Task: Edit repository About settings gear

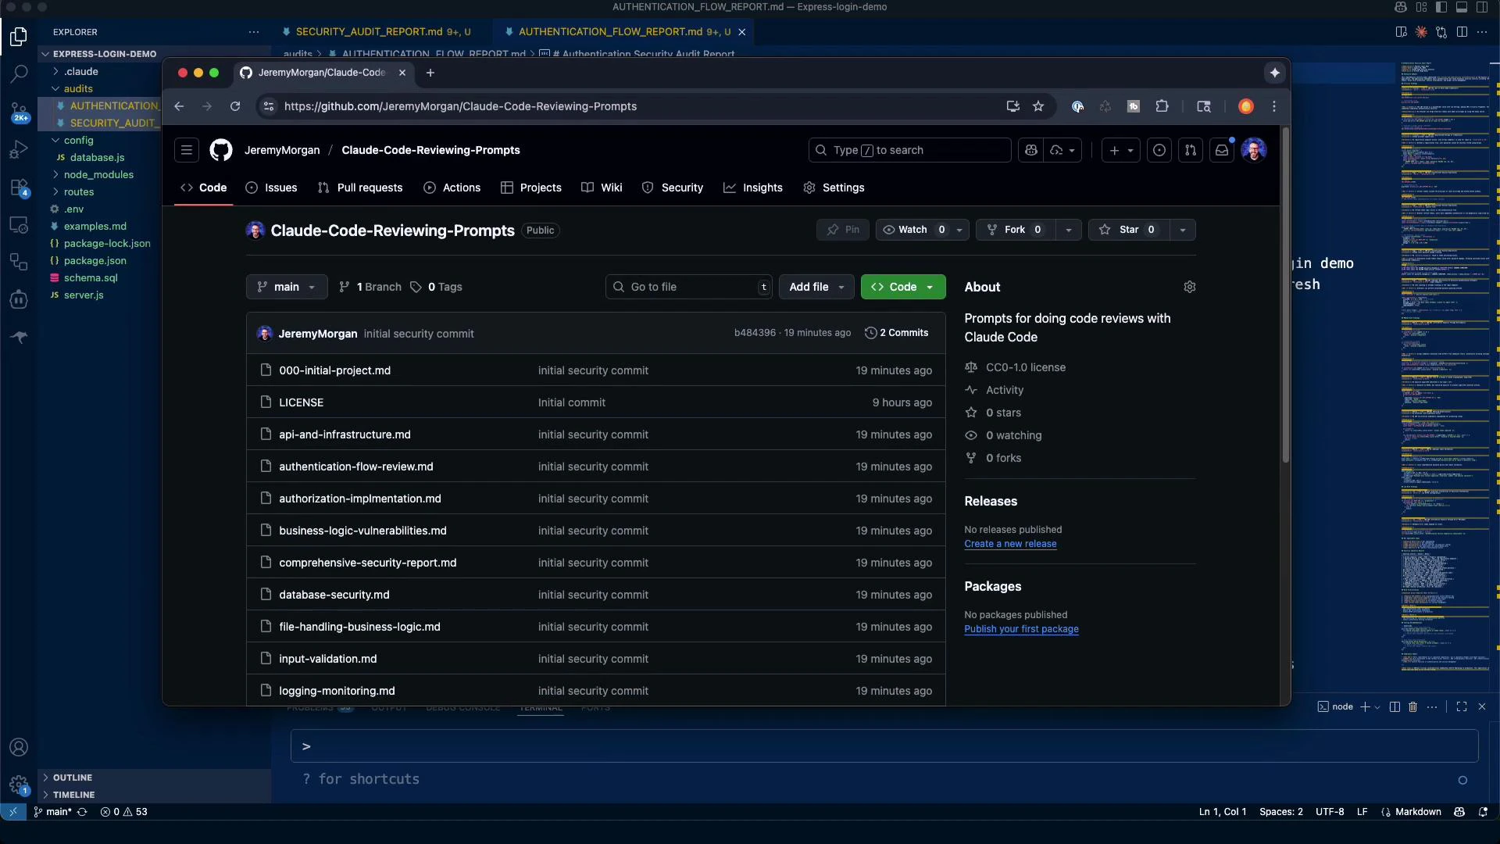Action: coord(1190,287)
